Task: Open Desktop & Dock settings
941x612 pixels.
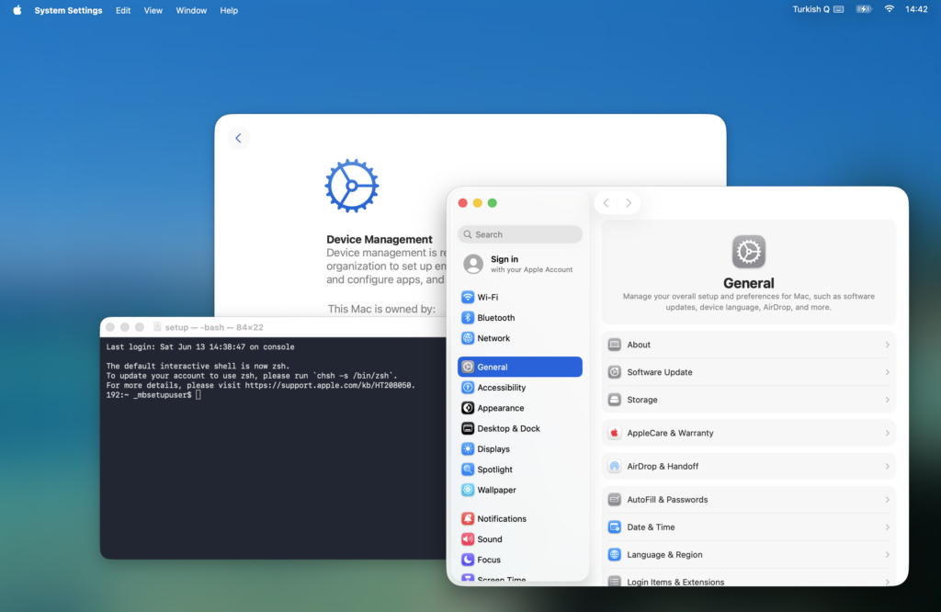Action: point(520,428)
